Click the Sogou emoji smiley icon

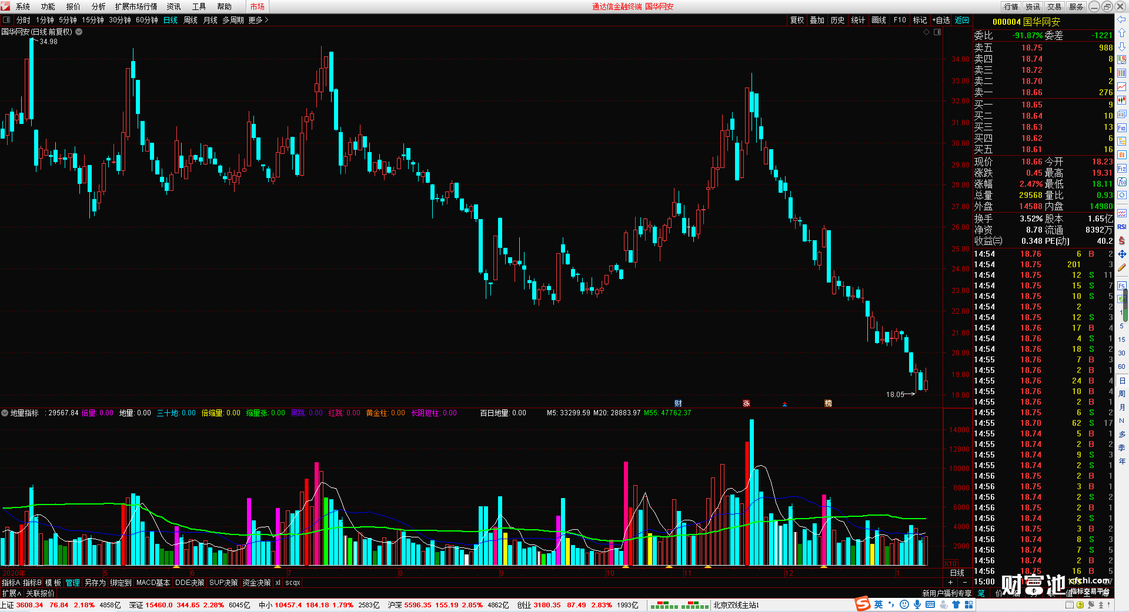904,604
